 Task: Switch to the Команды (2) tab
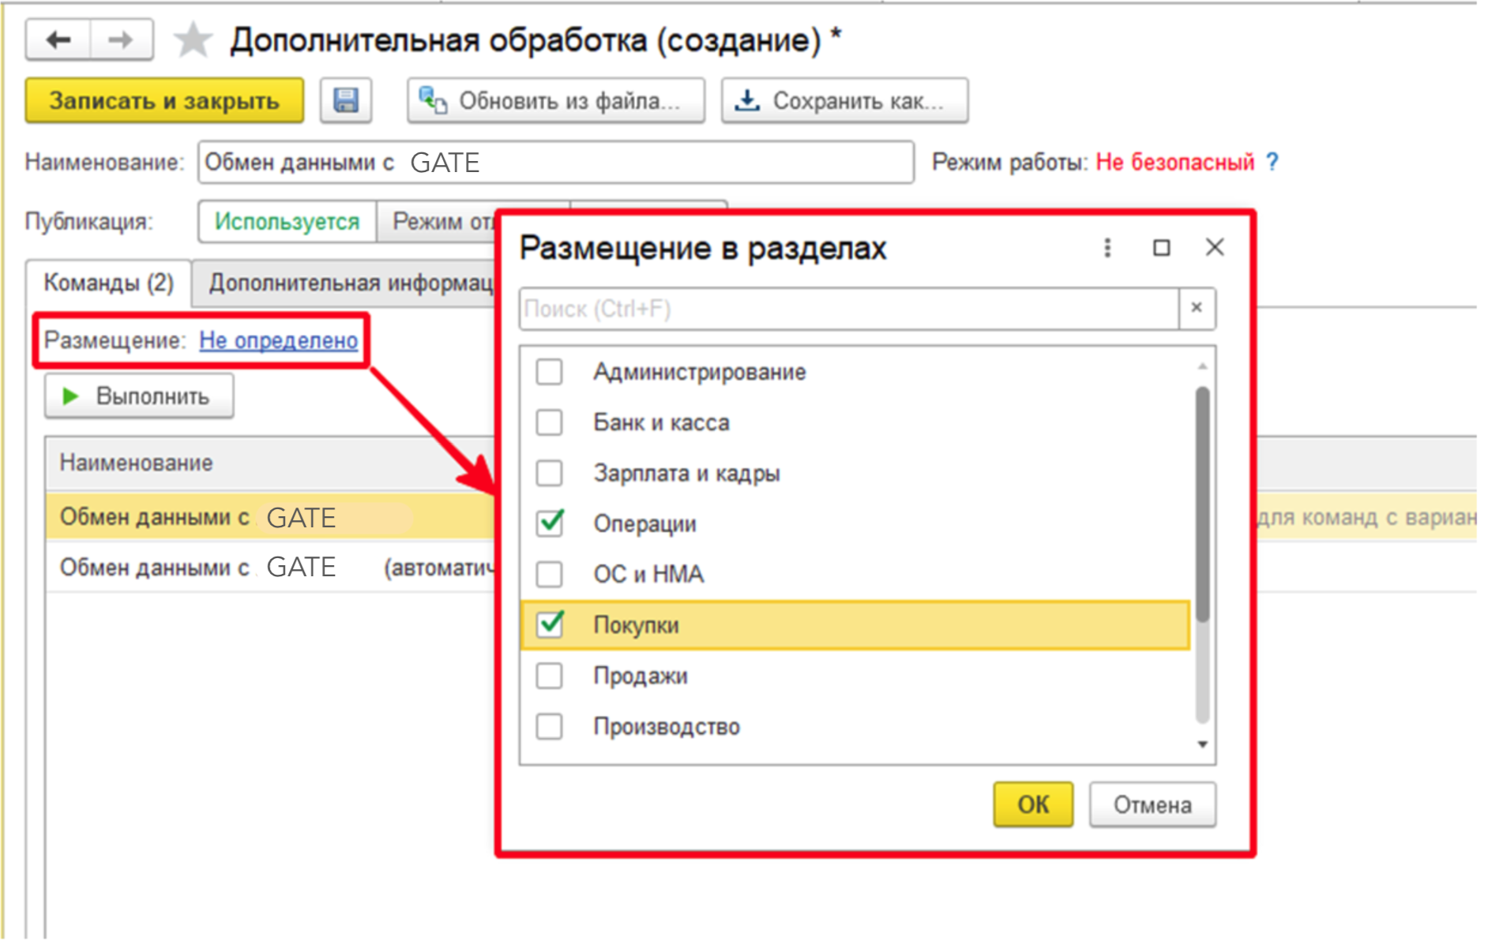(108, 283)
